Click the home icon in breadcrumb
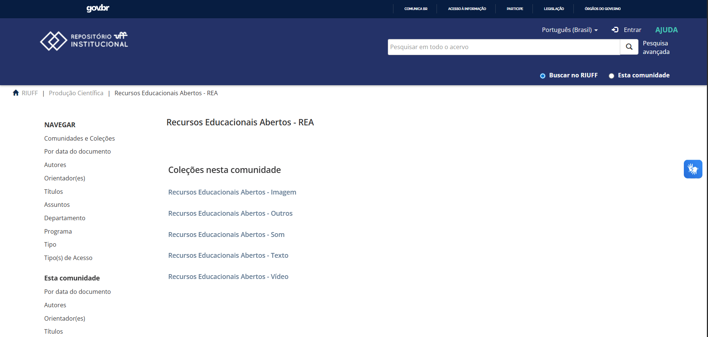708x337 pixels. (16, 93)
